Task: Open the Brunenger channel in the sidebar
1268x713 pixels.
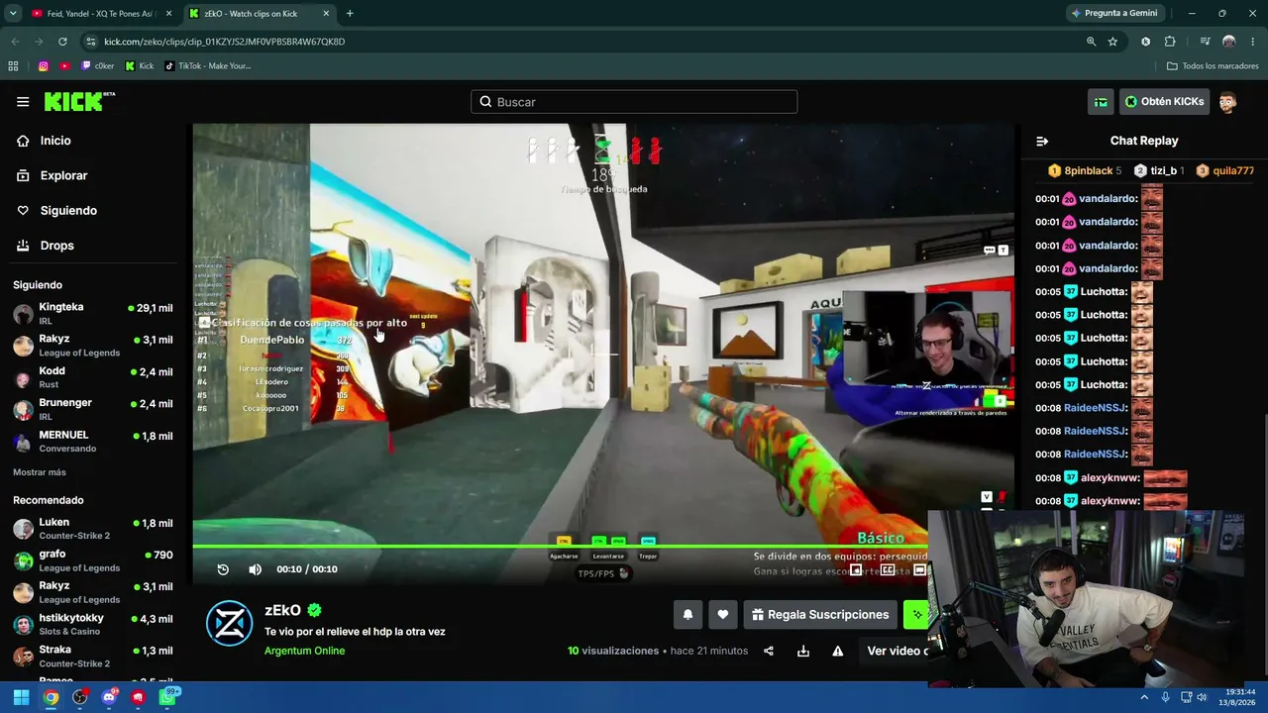Action: click(93, 409)
